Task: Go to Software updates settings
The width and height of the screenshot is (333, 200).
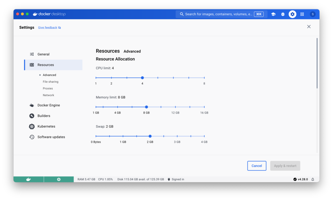Action: (x=51, y=137)
